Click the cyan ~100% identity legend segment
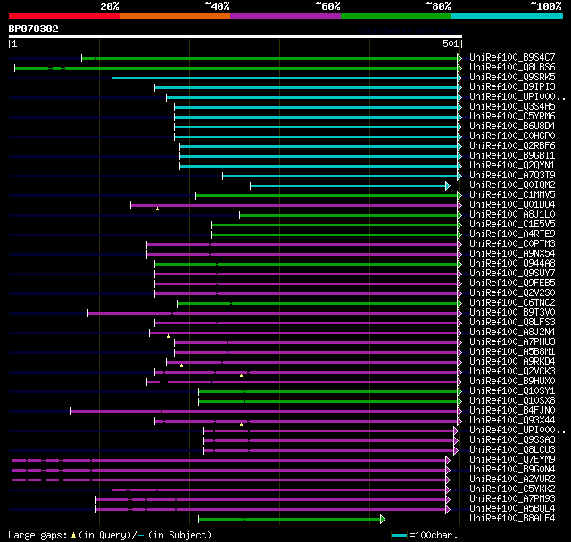This screenshot has width=571, height=542. 508,16
